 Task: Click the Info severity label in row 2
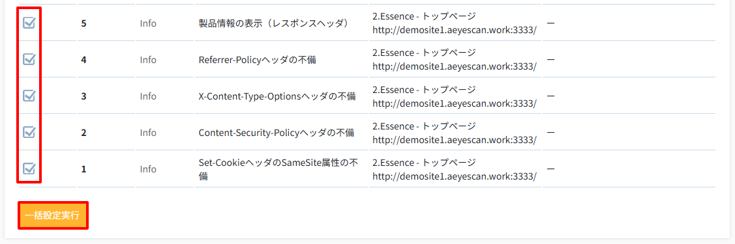point(148,133)
